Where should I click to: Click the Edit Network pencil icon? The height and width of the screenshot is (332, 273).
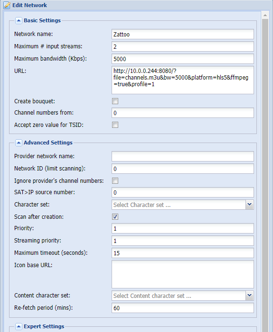tap(7, 5)
